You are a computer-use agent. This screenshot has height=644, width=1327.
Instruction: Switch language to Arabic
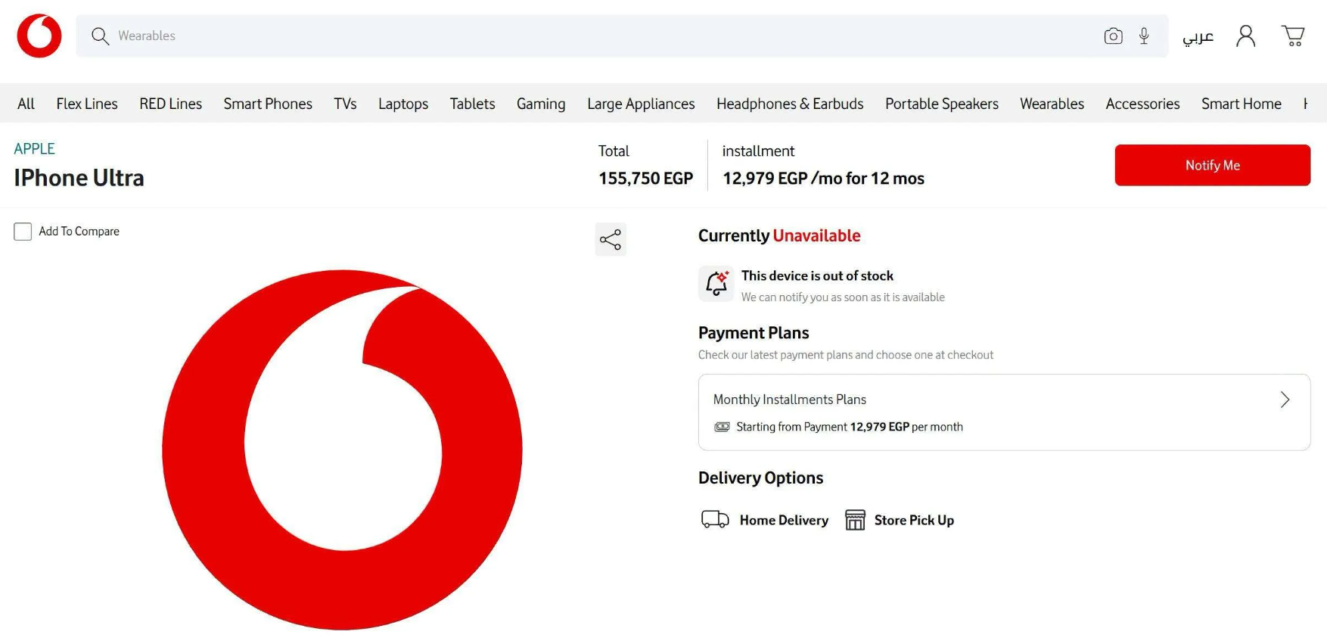(x=1198, y=36)
